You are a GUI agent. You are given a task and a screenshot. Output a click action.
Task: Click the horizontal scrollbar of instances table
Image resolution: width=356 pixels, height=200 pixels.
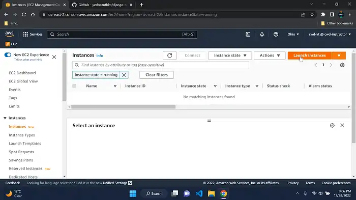pyautogui.click(x=123, y=106)
